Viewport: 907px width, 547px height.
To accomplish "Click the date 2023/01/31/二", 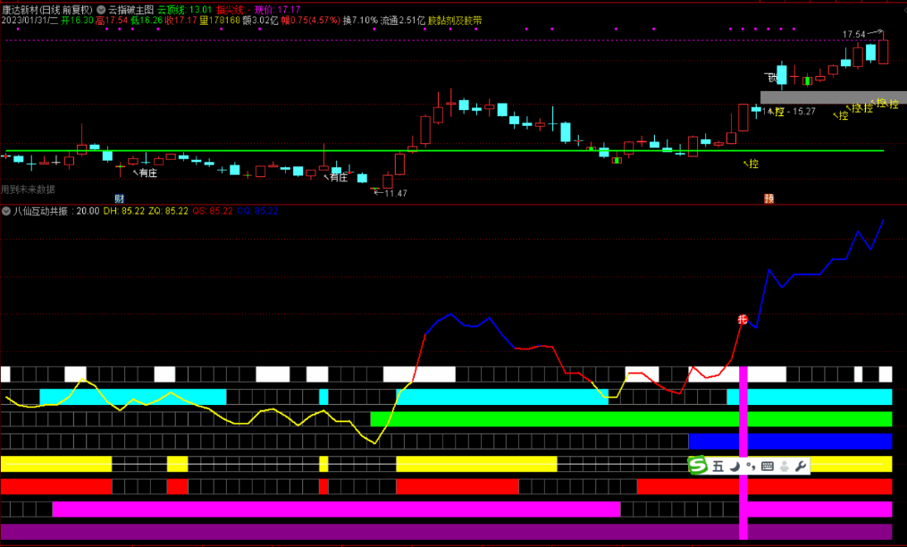I will (x=29, y=21).
